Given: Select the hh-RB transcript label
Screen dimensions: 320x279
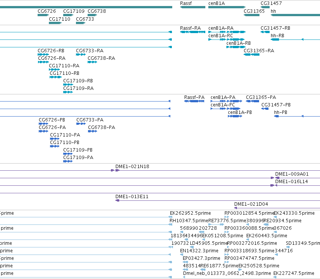Looking at the screenshot, I should (x=278, y=35).
